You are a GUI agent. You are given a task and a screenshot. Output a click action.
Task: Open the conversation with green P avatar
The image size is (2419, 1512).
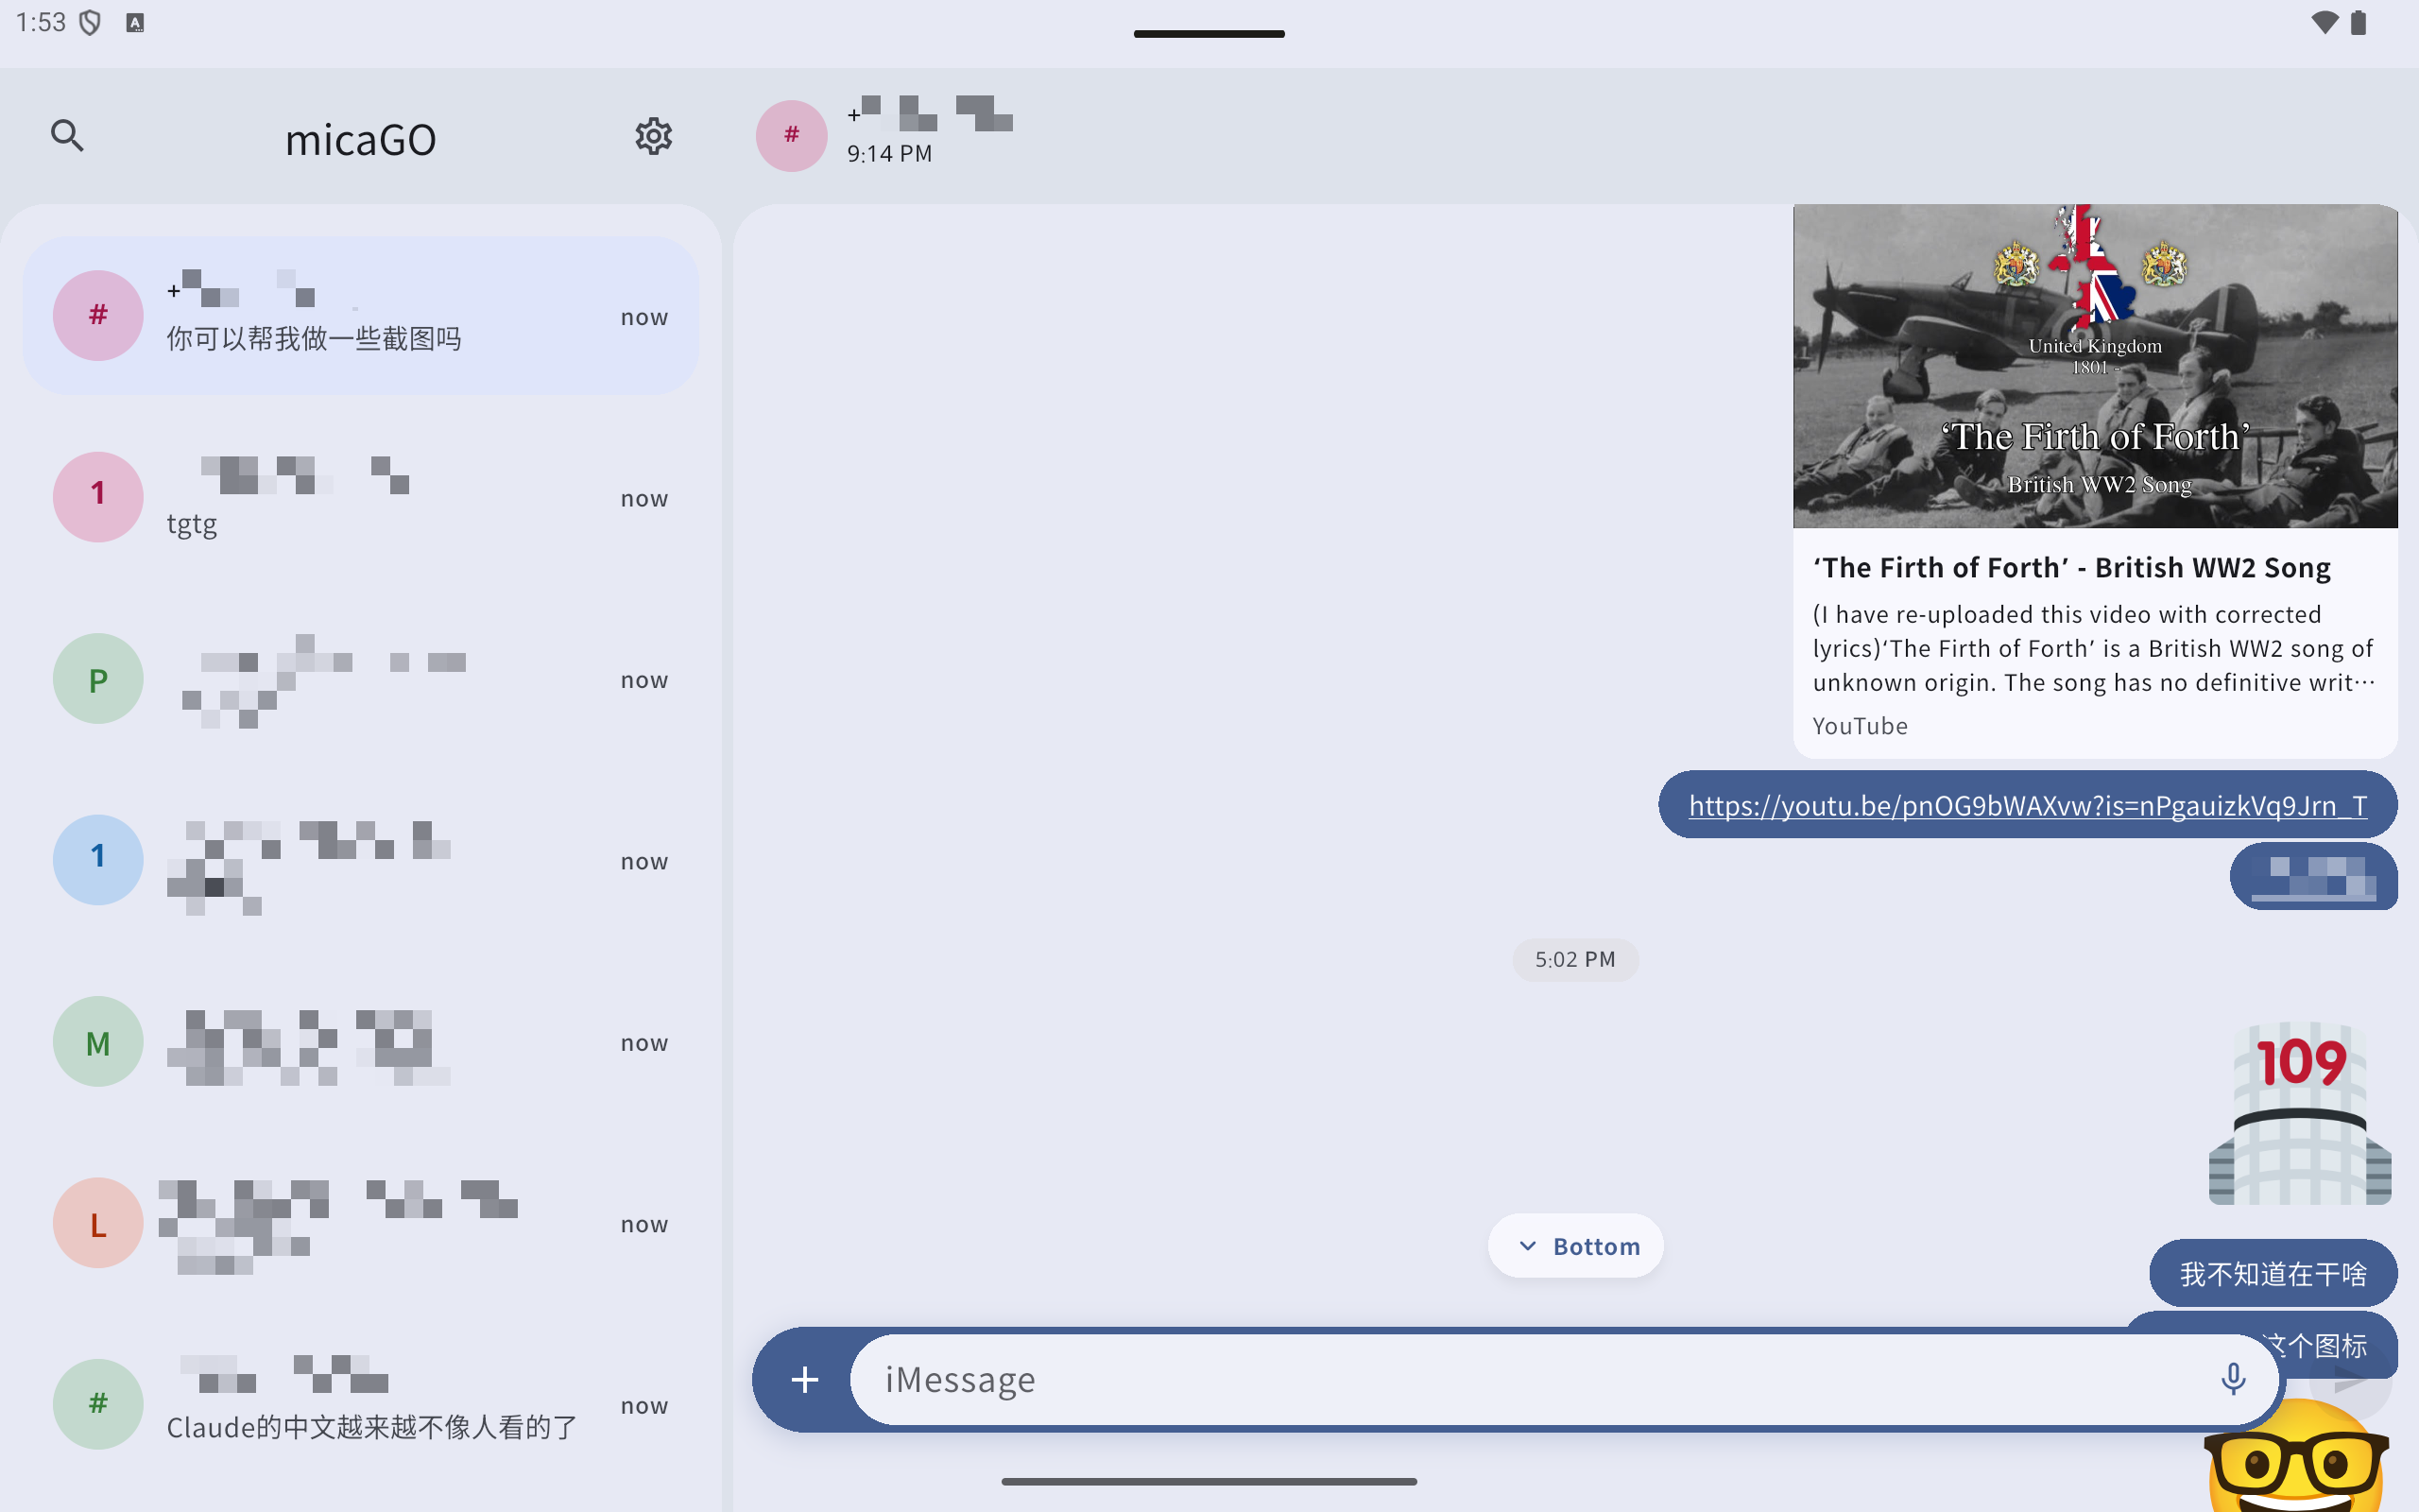point(361,679)
